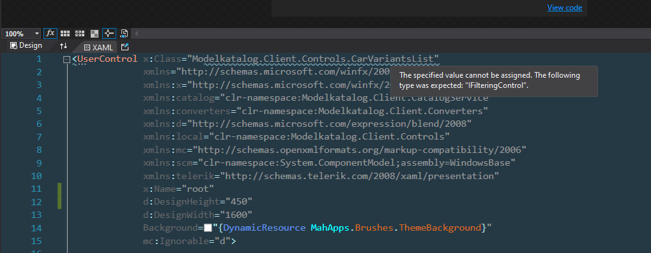Click the disable project code icon
This screenshot has width=651, height=253.
coord(124,34)
